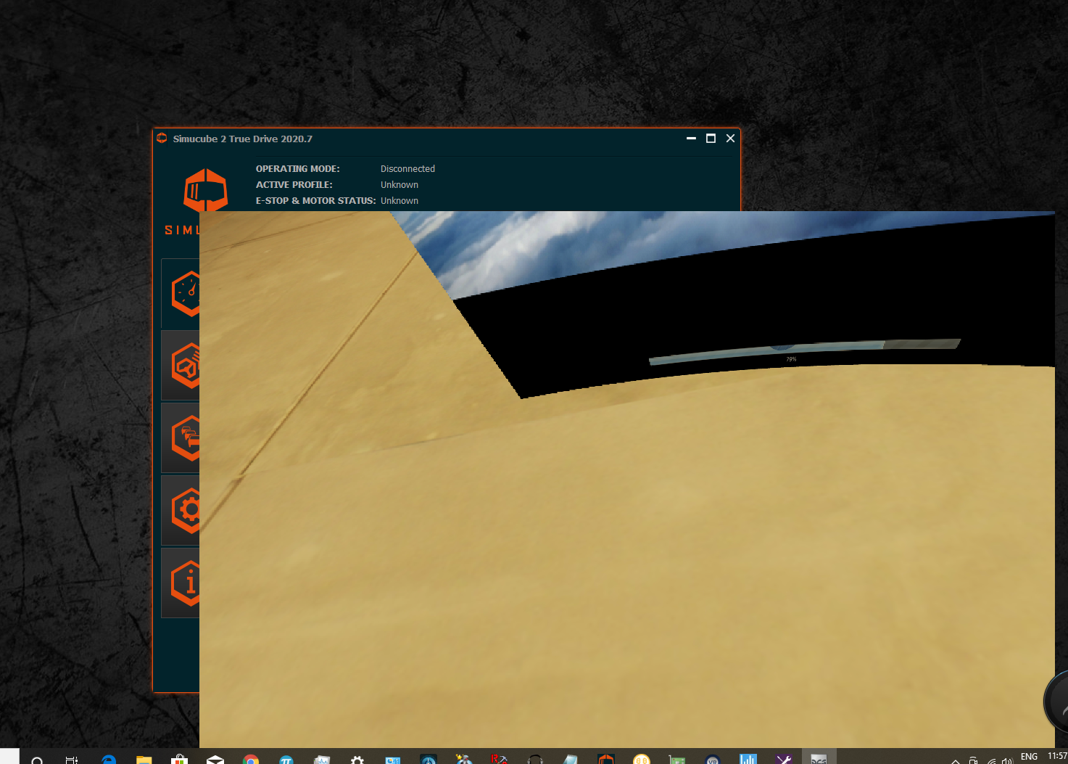Open Microsoft Store from the taskbar

pos(180,760)
